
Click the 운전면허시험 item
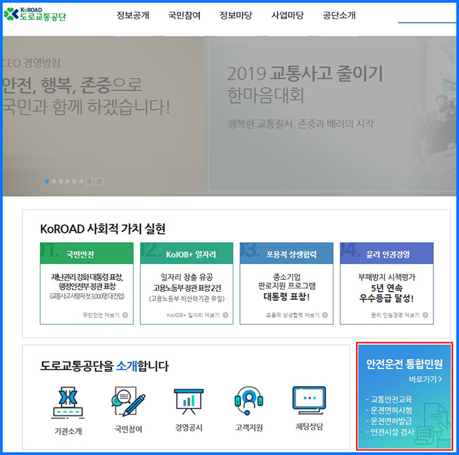[x=391, y=410]
